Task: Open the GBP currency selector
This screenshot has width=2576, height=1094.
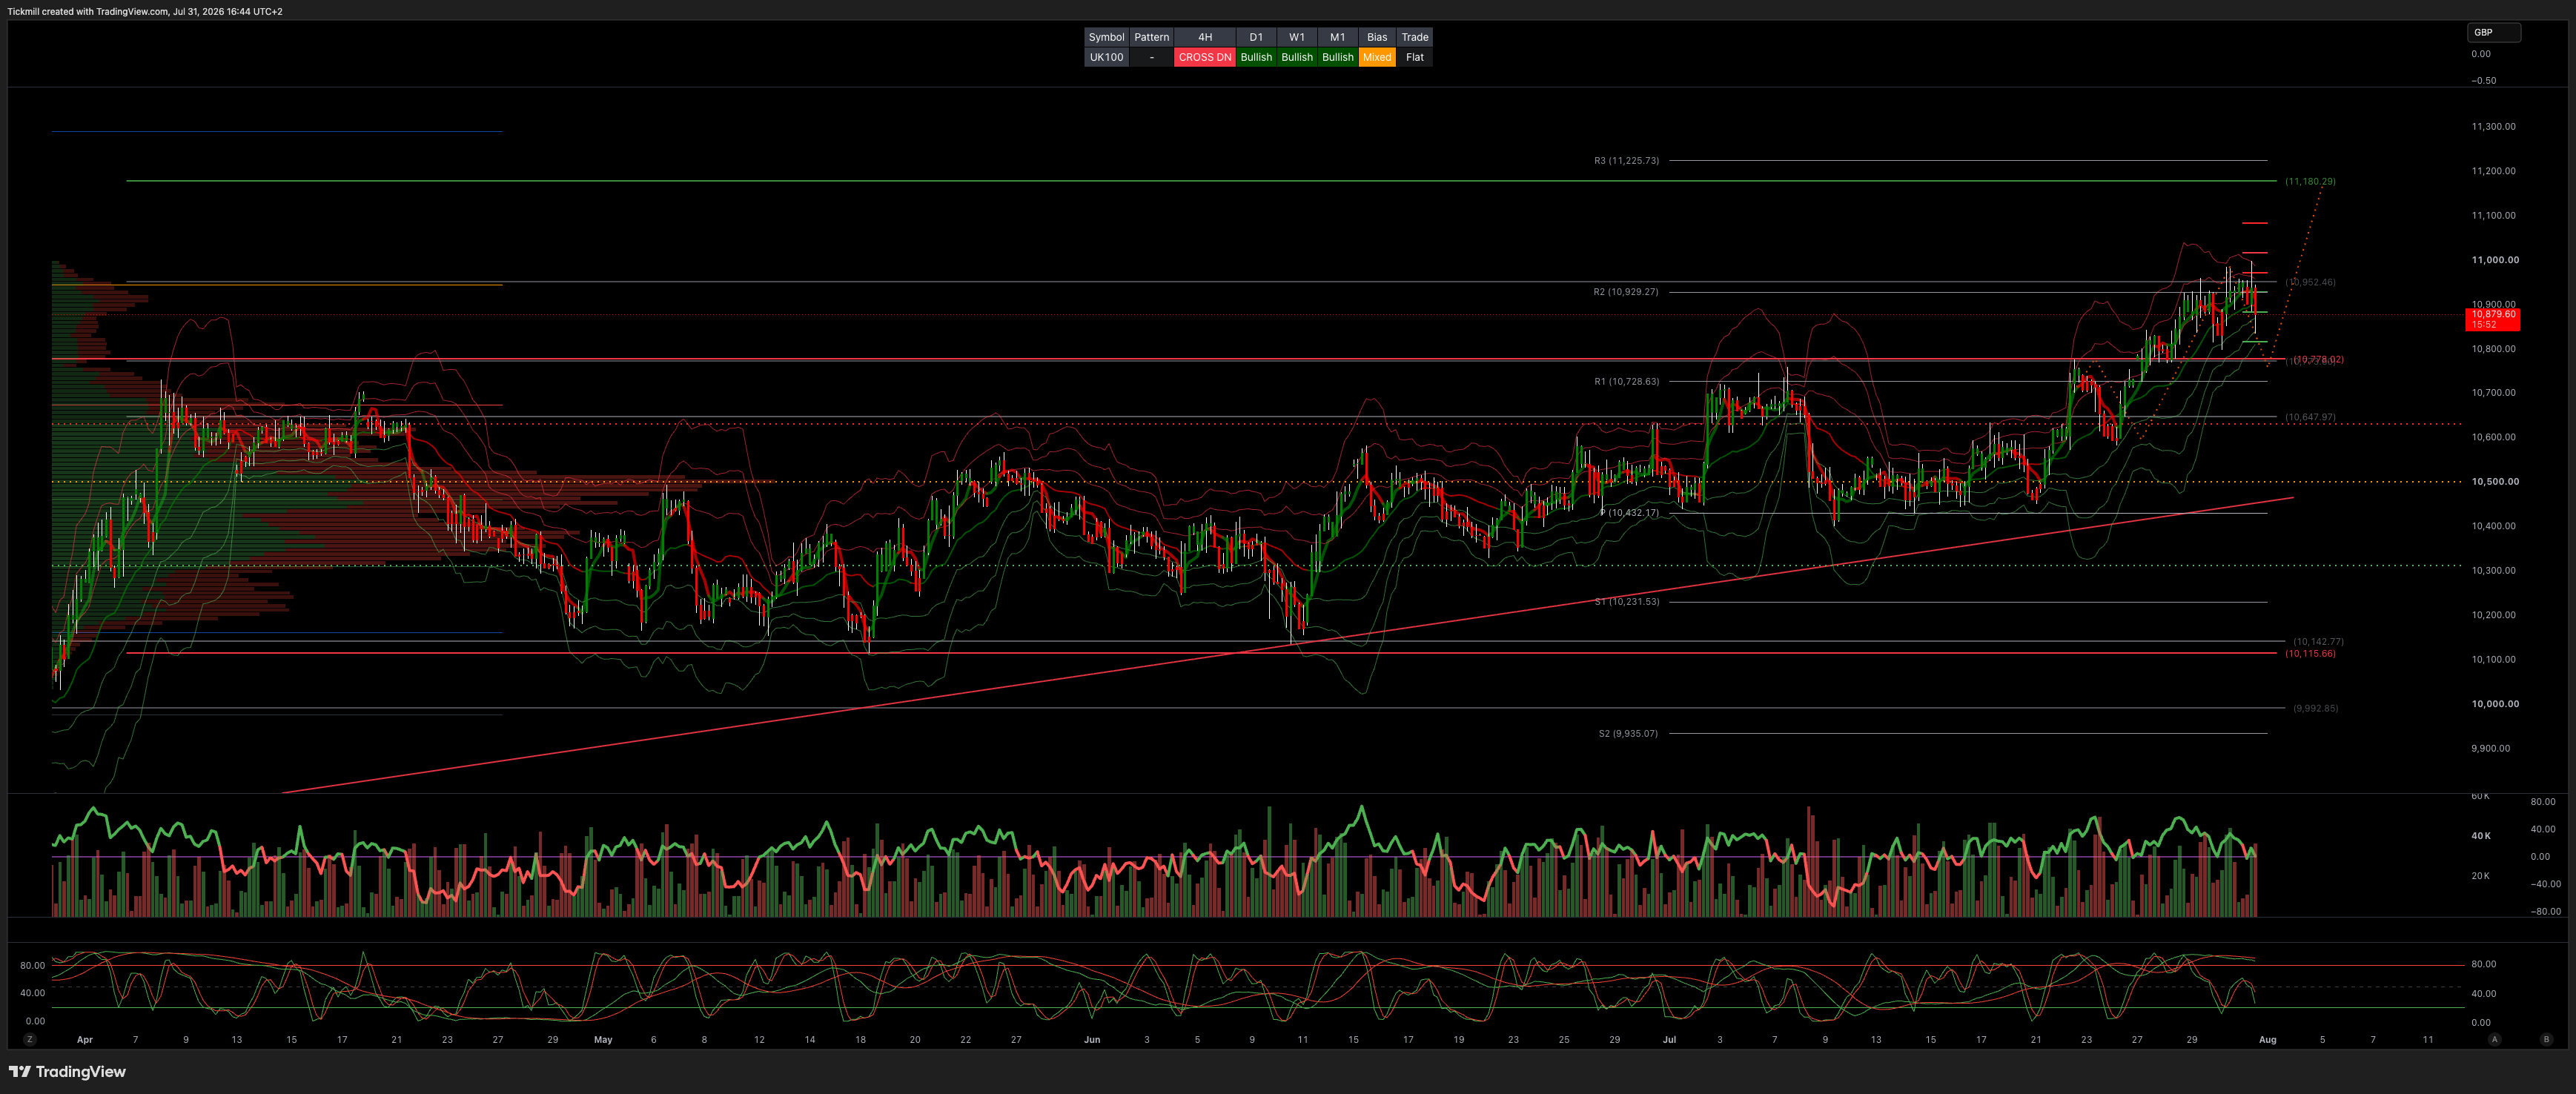Action: pos(2494,32)
